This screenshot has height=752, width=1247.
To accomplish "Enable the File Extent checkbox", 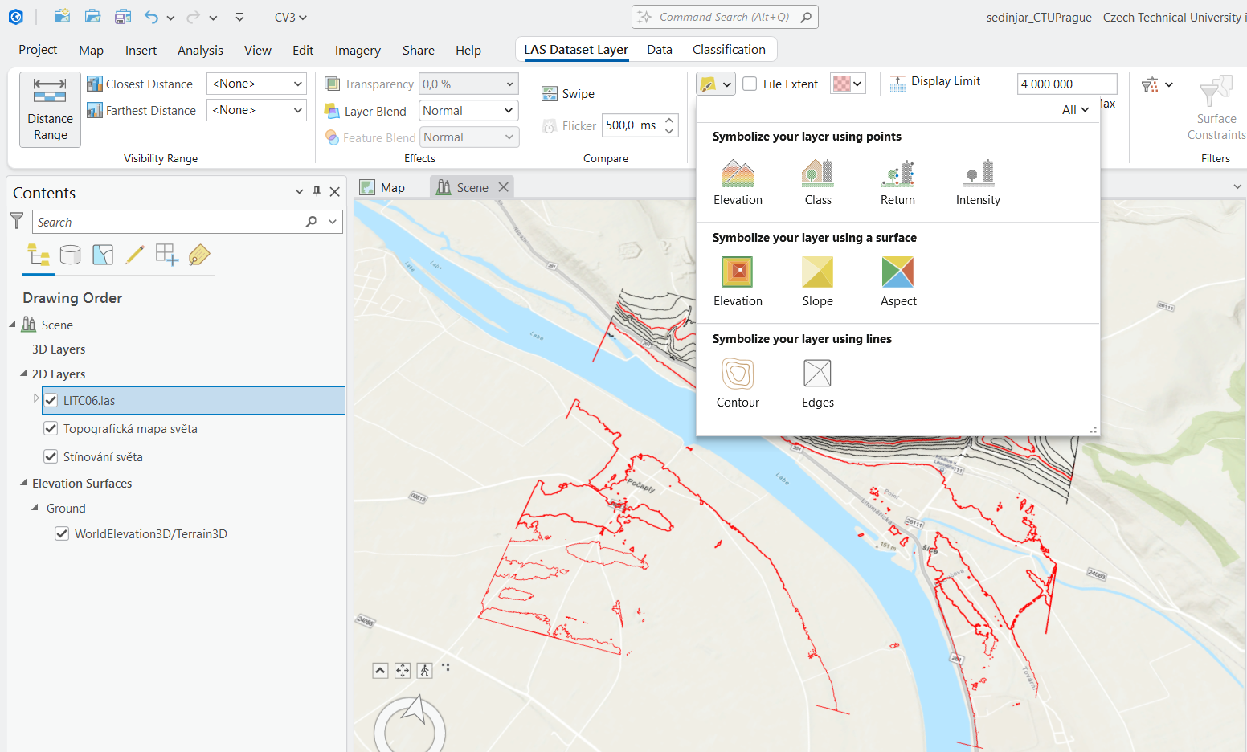I will click(x=750, y=84).
